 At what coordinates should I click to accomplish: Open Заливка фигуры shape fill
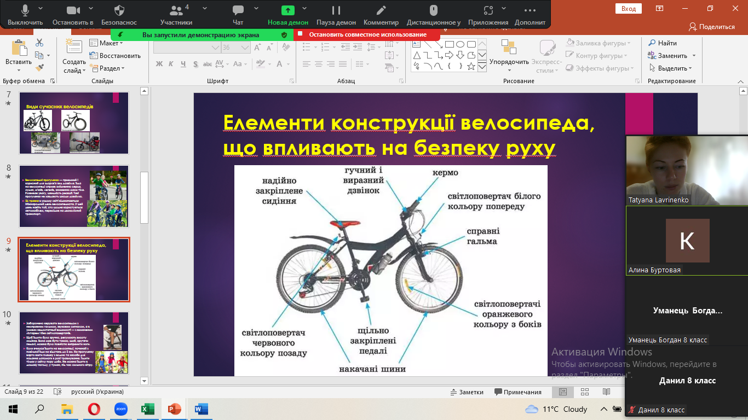click(599, 43)
